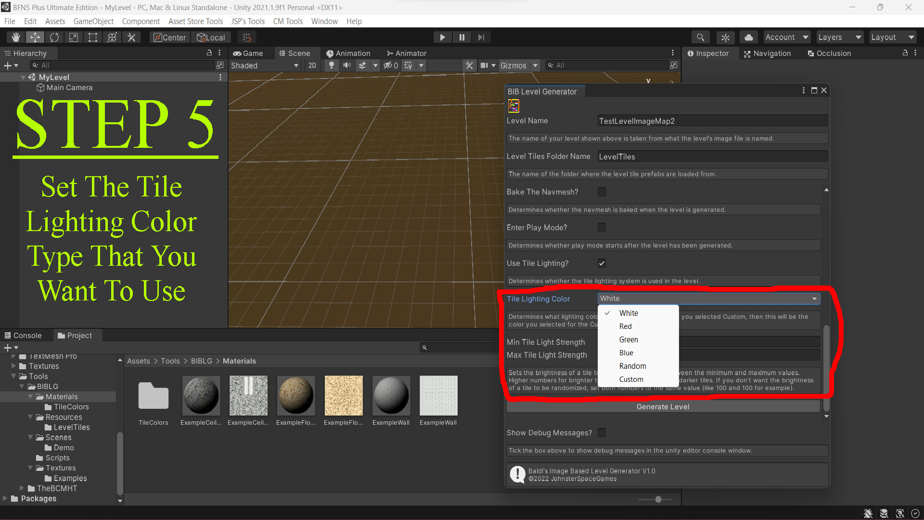The image size is (924, 520).
Task: Switch to the Navigation tab
Action: (x=768, y=53)
